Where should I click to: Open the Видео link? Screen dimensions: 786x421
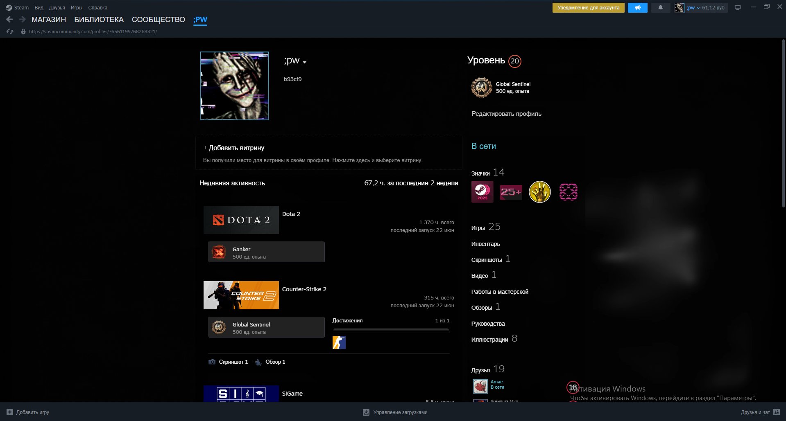tap(484, 275)
